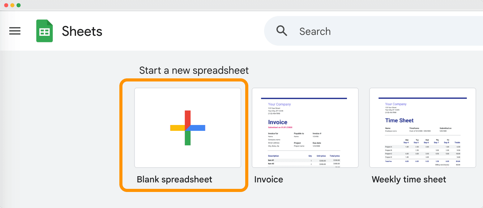483x208 pixels.
Task: Click the magnifying glass search icon
Action: tap(282, 31)
